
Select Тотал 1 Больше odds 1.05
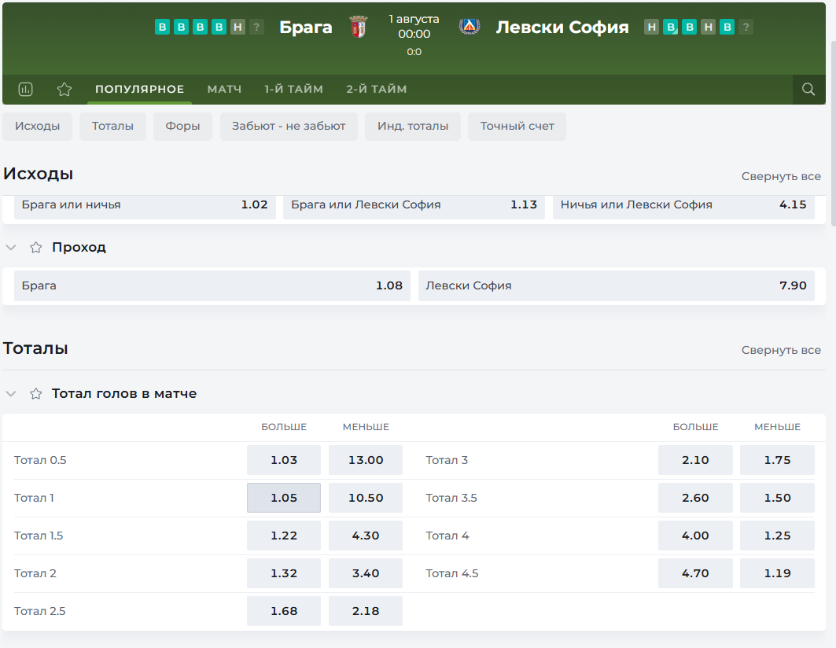coord(284,498)
